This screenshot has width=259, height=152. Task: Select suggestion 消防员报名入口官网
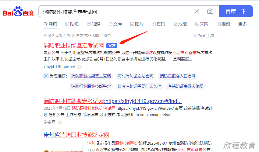tap(178, 76)
